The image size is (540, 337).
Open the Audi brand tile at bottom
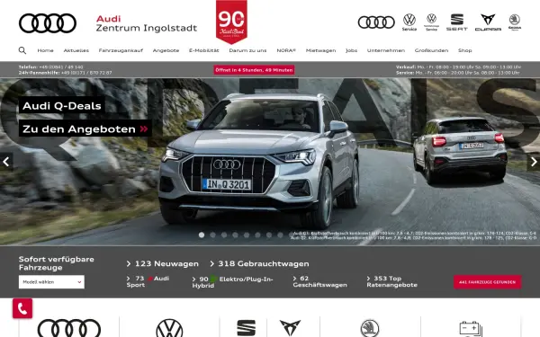(x=69, y=328)
